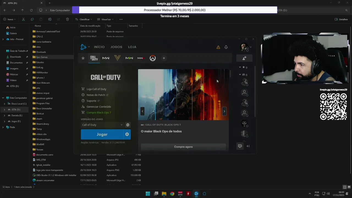The image size is (352, 198).
Task: Select the stream voicemeter file row
Action: [87, 180]
